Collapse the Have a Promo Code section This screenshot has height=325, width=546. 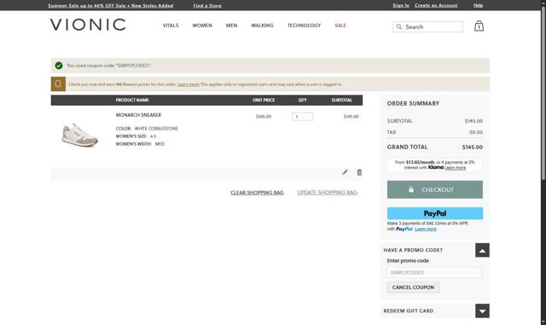pyautogui.click(x=482, y=250)
